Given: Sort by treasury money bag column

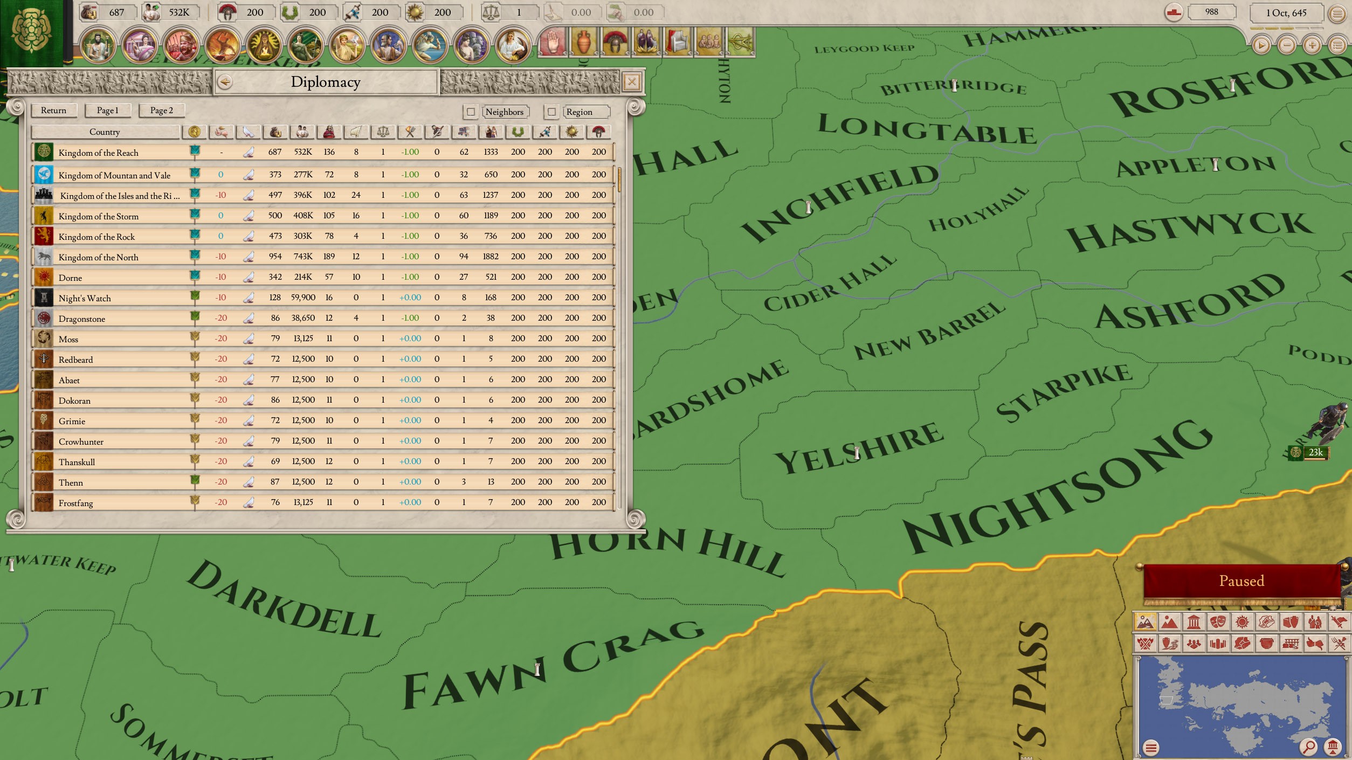Looking at the screenshot, I should pos(275,132).
